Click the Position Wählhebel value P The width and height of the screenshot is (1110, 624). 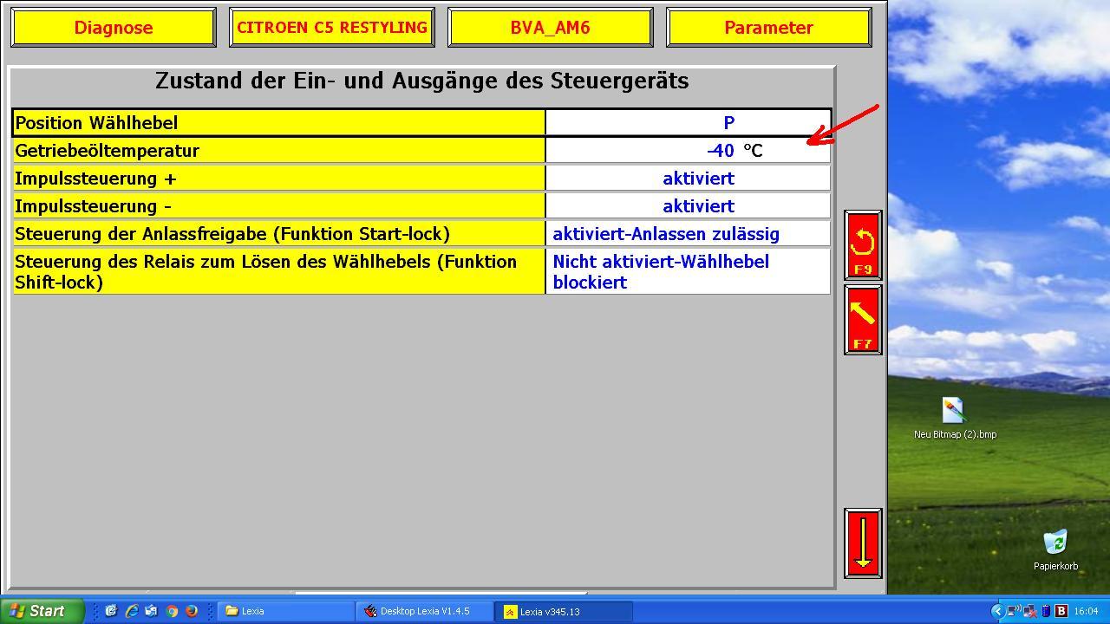pyautogui.click(x=689, y=123)
